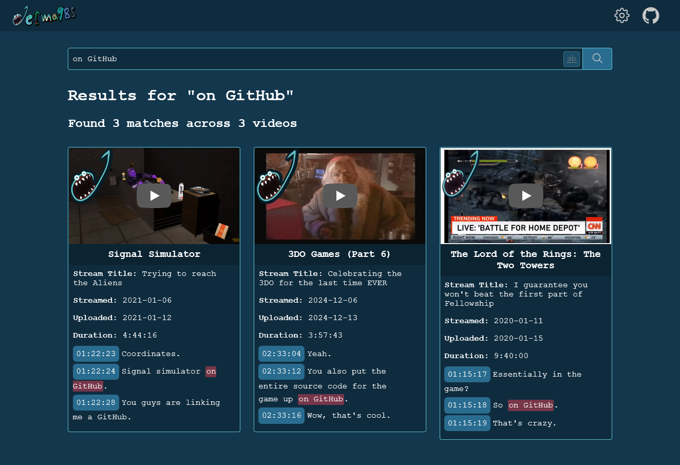Open timestamp 01:15:18 'So on GitHub'
This screenshot has height=465, width=680.
click(467, 405)
